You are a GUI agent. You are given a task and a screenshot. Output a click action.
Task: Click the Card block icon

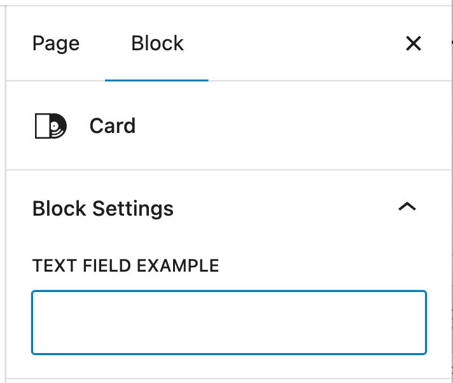tap(50, 126)
